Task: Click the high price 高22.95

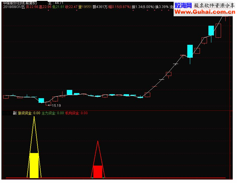Action: (45, 7)
